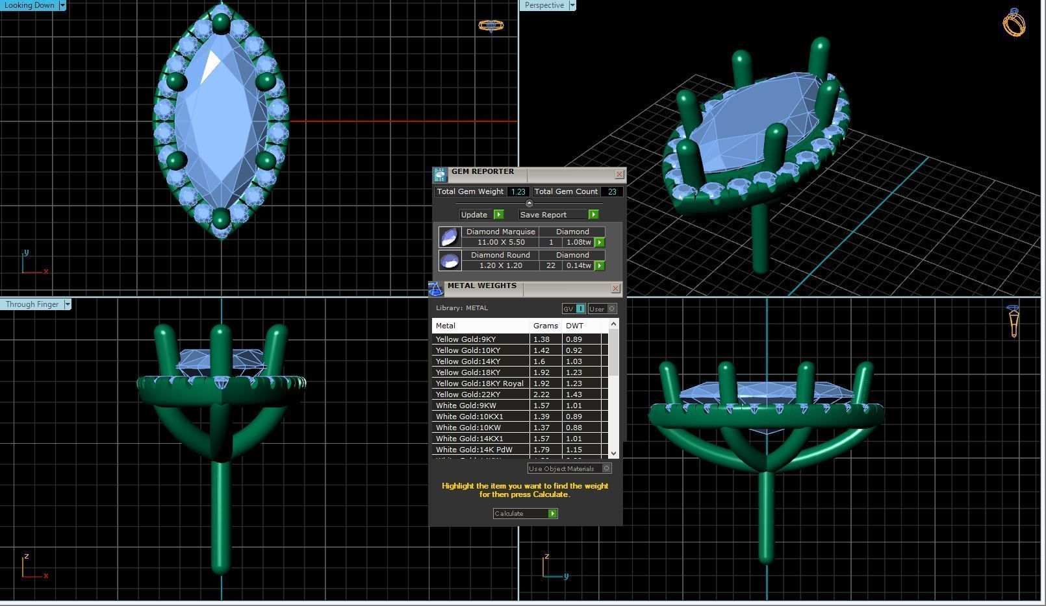Collapse Gem Reporter using the round up-arrow handle
The image size is (1046, 606).
[529, 203]
